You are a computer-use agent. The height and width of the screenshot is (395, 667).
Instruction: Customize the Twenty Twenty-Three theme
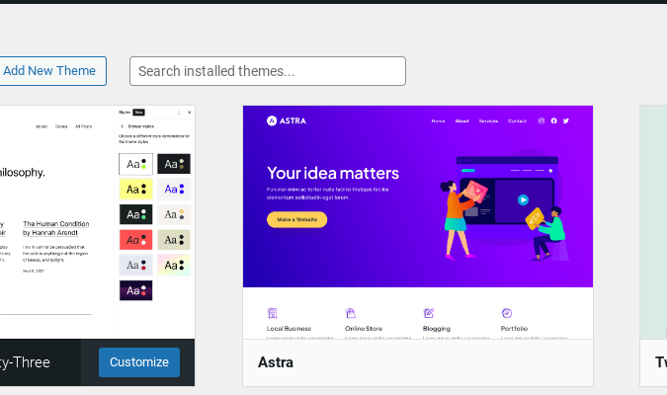coord(139,362)
